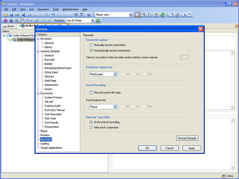
Task: Click the Undo arrow icon
Action: click(53, 15)
